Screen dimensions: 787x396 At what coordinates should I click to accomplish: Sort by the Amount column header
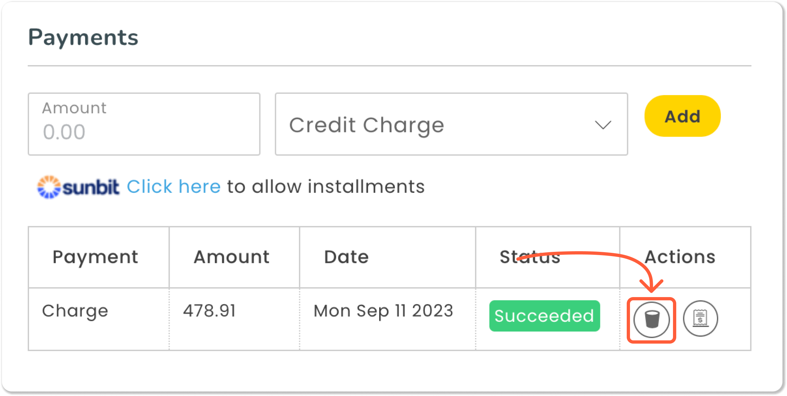click(232, 257)
